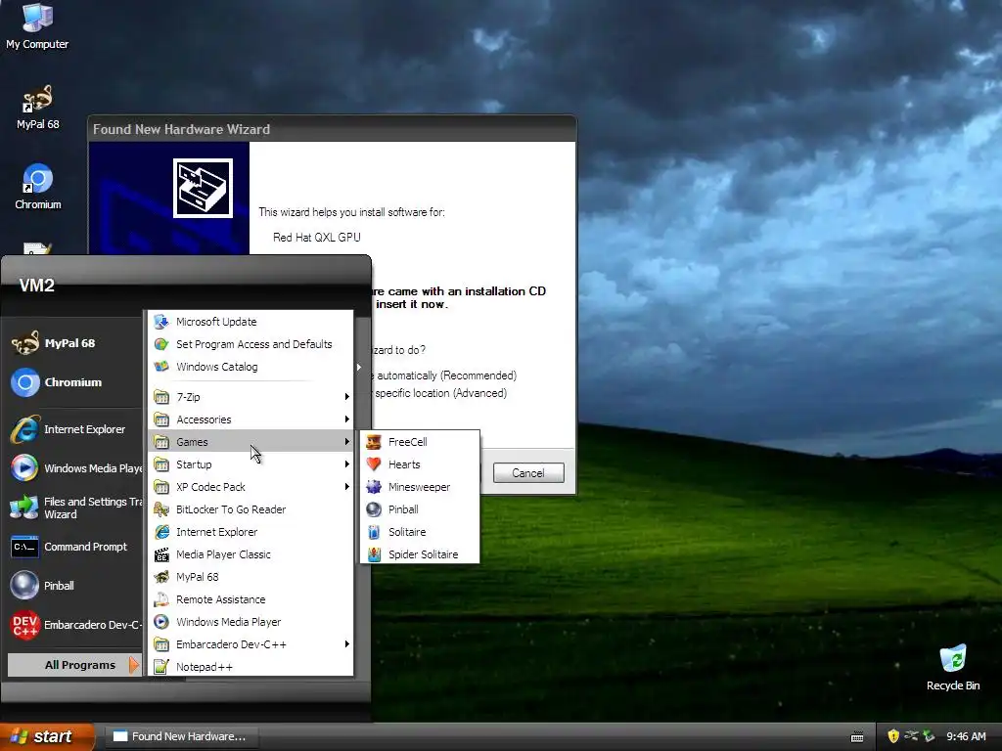1002x751 pixels.
Task: Click the All Programs button
Action: (x=74, y=665)
